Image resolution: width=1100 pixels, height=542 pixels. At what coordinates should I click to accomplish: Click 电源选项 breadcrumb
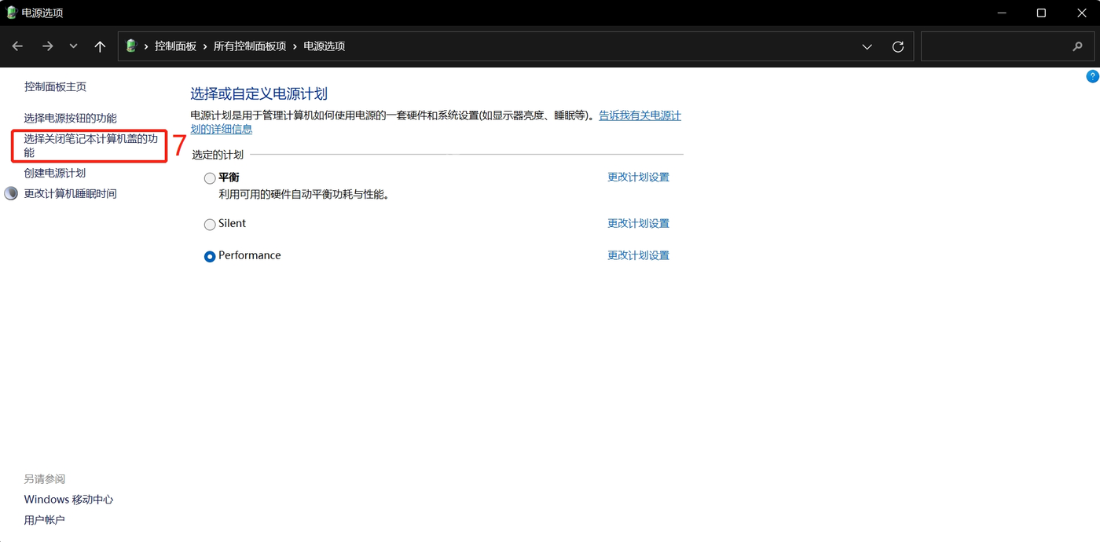[324, 46]
